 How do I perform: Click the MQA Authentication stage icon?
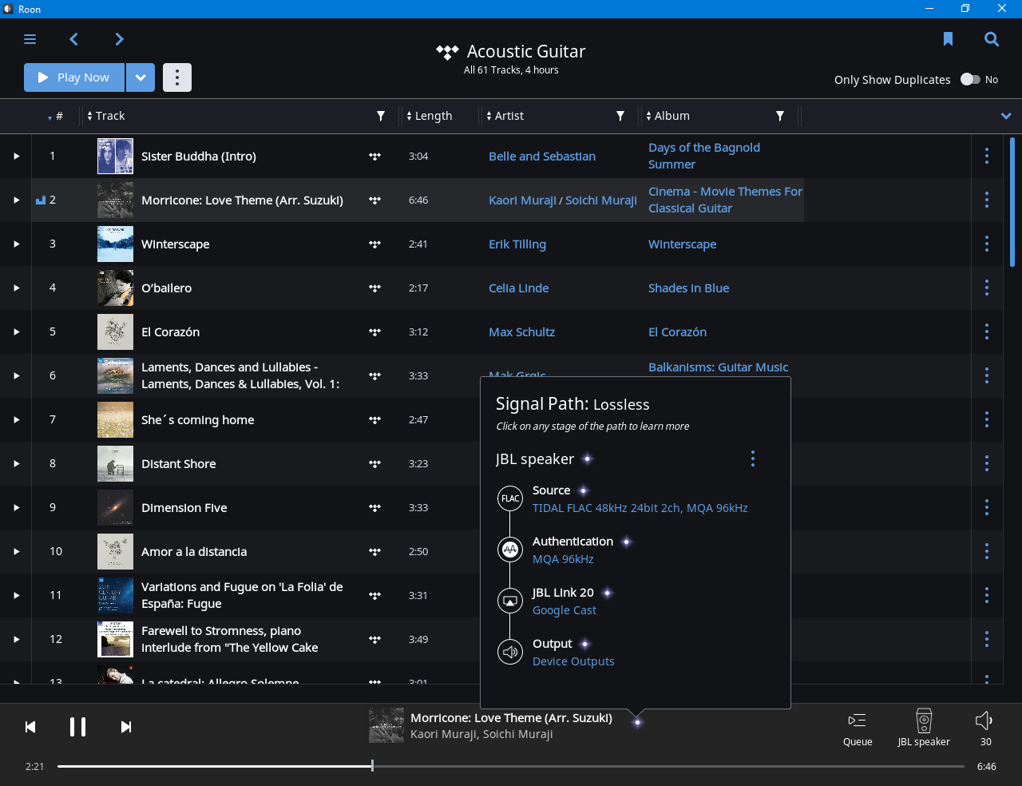[x=510, y=550]
